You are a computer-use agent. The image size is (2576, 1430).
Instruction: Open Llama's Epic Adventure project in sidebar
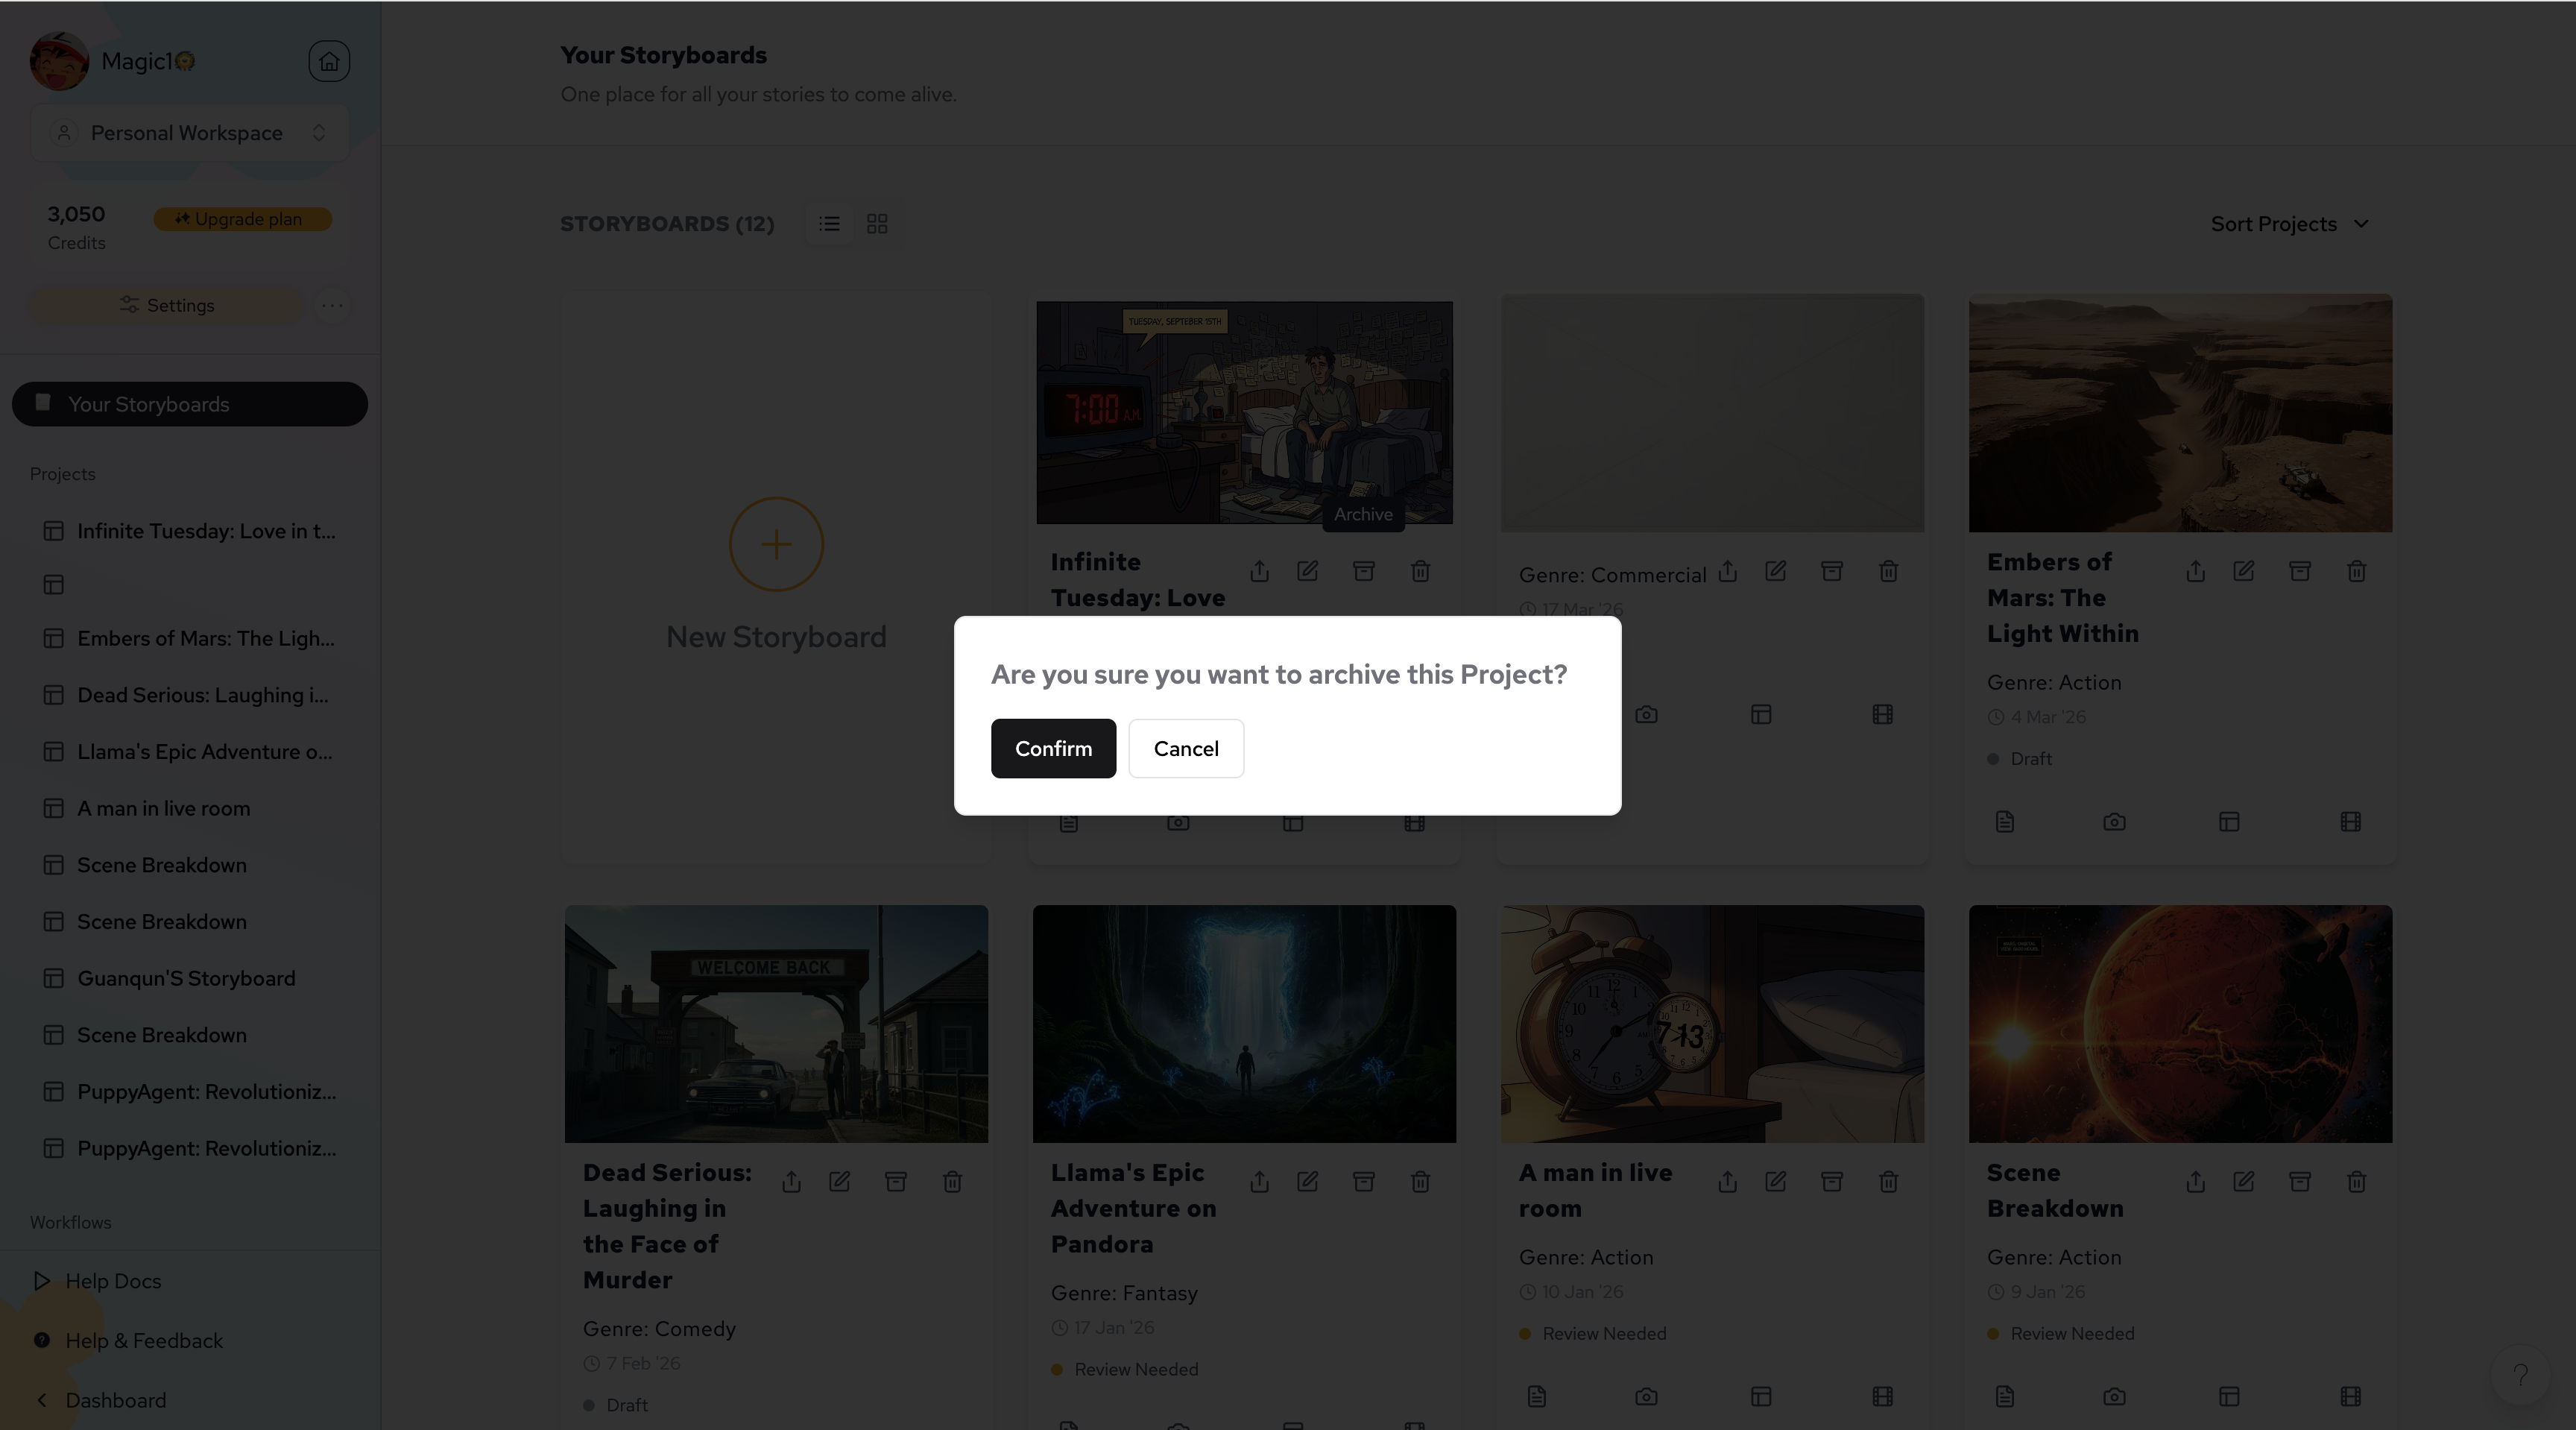click(x=204, y=752)
